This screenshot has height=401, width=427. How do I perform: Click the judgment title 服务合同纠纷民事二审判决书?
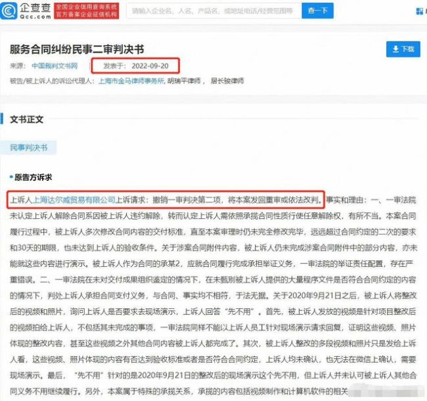(77, 50)
